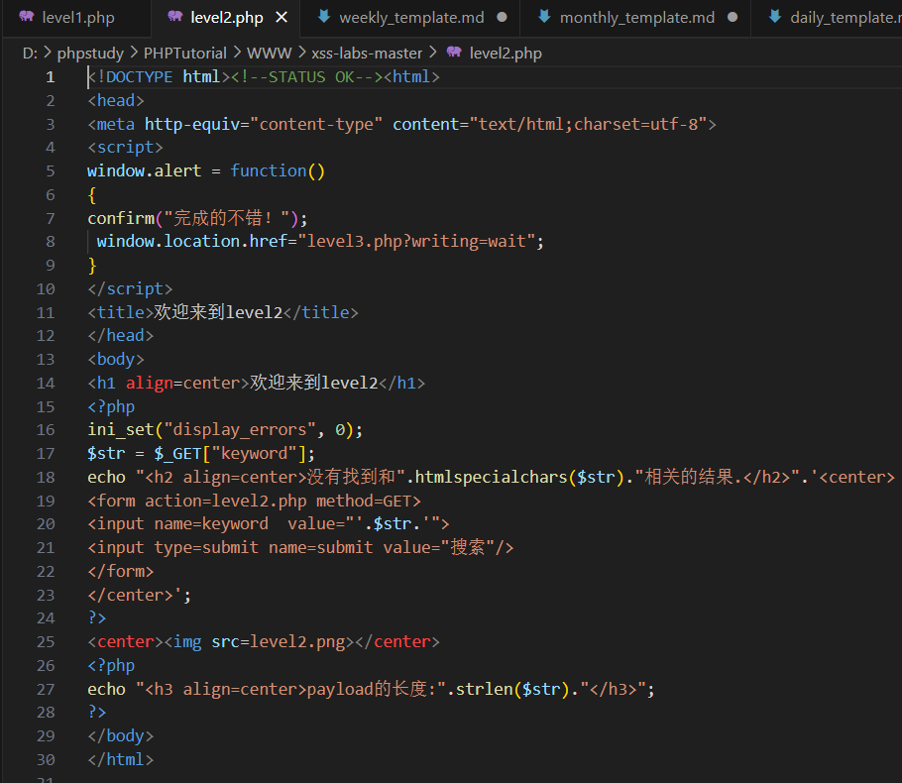Click "display_errors" string on line 16
This screenshot has height=783, width=902.
pos(240,430)
